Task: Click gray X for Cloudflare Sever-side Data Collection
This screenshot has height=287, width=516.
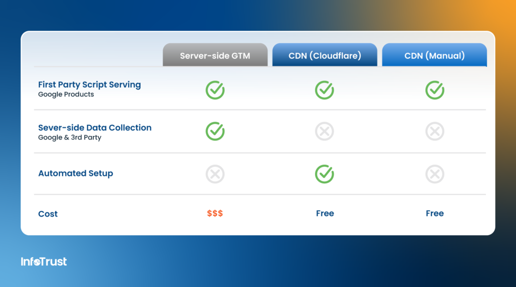Action: pos(325,131)
